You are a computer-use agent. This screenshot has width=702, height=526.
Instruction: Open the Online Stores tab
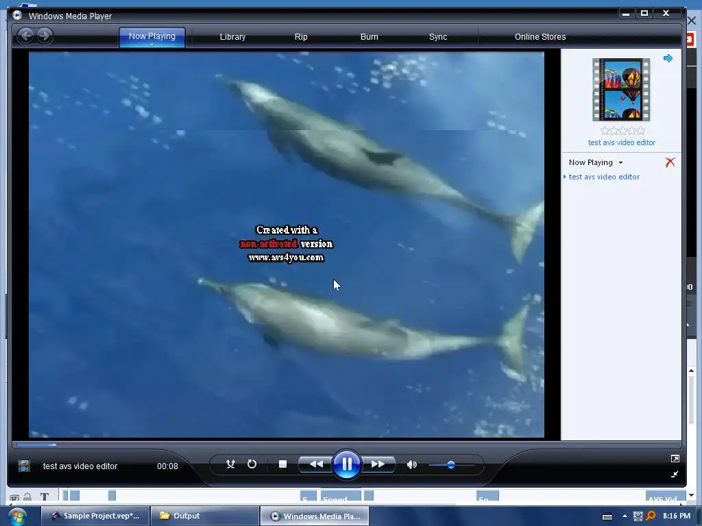coord(540,37)
